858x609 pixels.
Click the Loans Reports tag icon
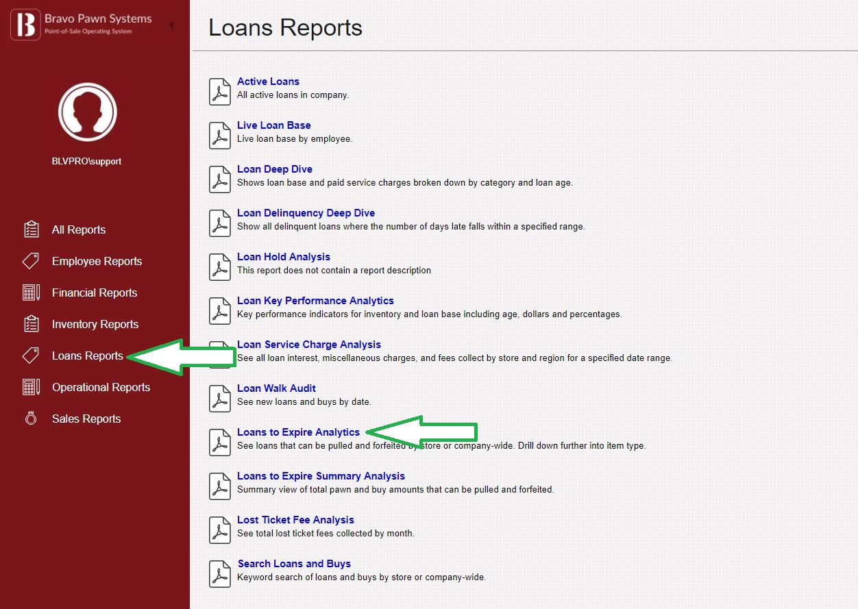31,356
